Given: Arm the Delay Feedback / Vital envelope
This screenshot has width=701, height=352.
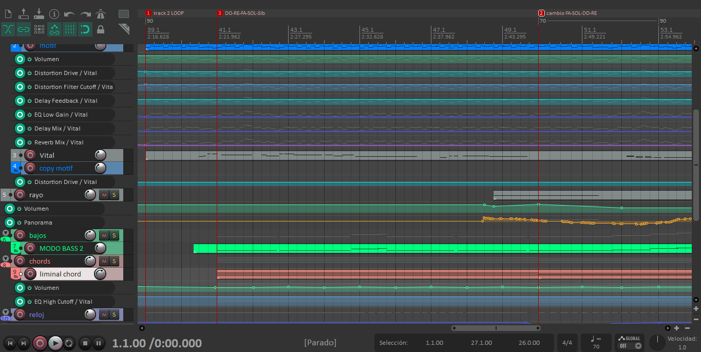Looking at the screenshot, I should 20,101.
